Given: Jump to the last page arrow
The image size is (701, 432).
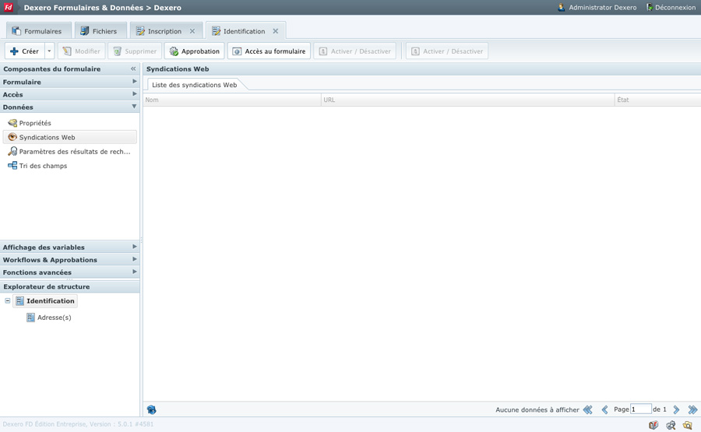Looking at the screenshot, I should click(x=692, y=409).
